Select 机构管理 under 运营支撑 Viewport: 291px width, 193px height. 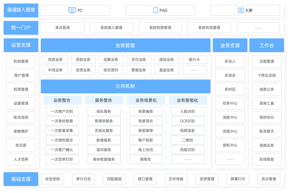click(x=21, y=62)
